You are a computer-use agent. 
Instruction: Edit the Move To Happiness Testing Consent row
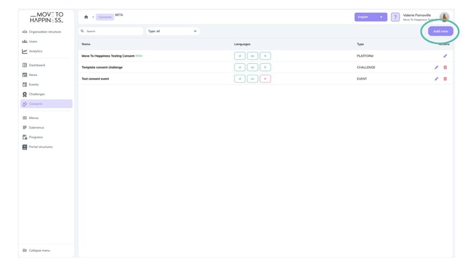(445, 56)
